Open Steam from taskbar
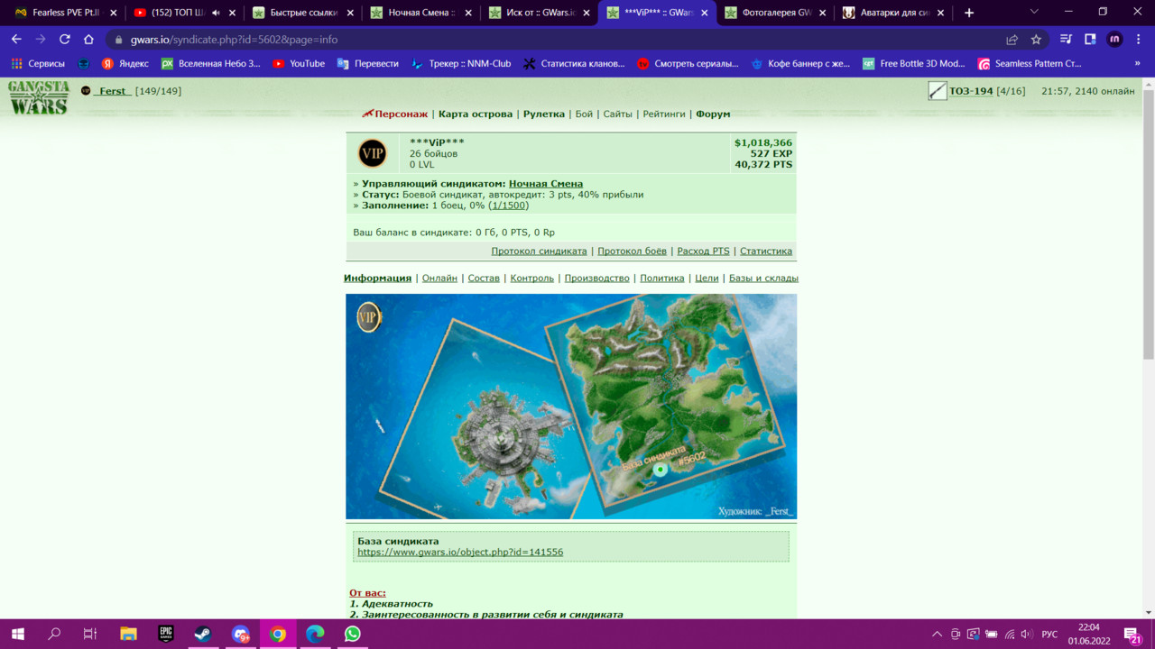The height and width of the screenshot is (649, 1155). [202, 634]
